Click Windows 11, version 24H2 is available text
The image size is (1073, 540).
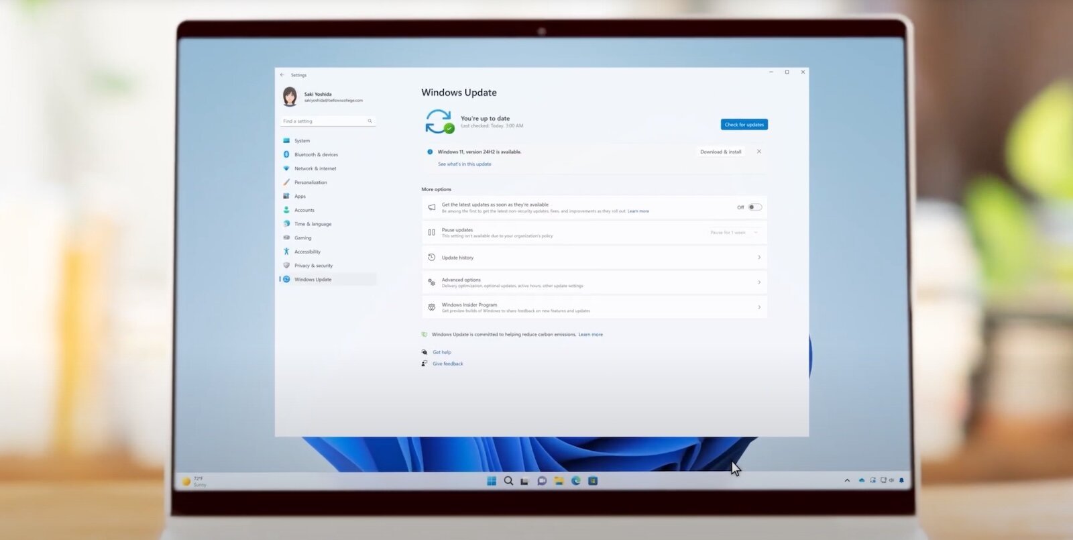tap(479, 152)
